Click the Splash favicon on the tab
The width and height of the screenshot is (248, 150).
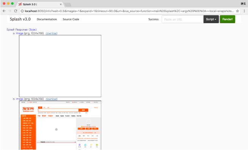click(20, 4)
